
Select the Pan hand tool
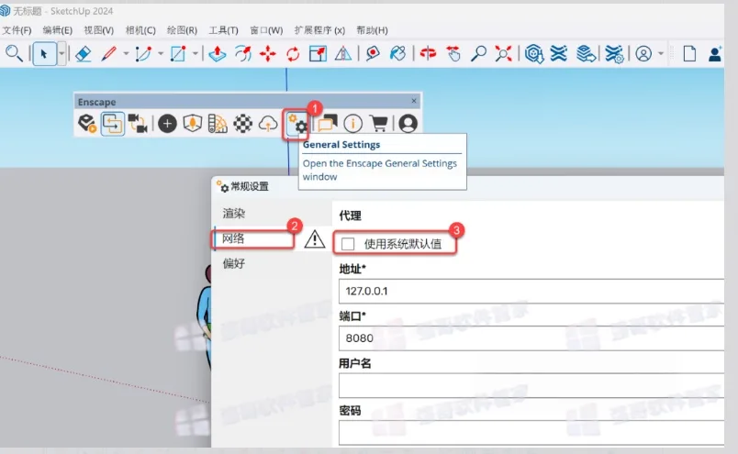453,53
